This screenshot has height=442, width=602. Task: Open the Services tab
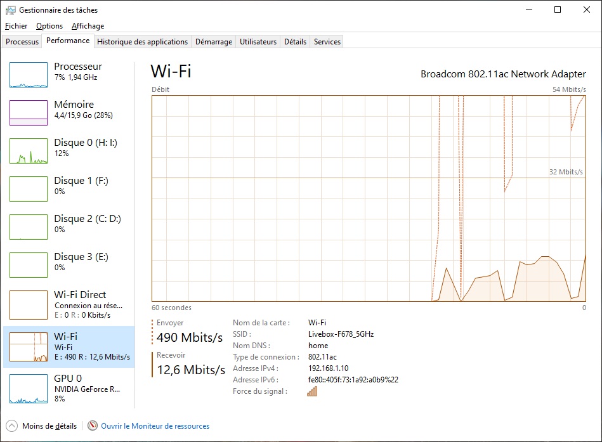pos(326,41)
